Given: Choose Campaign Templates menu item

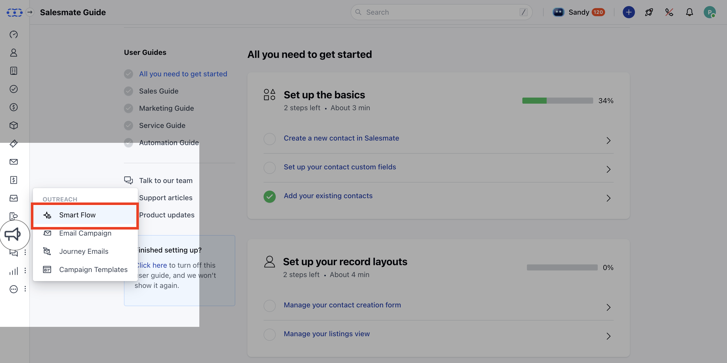Looking at the screenshot, I should coord(93,269).
